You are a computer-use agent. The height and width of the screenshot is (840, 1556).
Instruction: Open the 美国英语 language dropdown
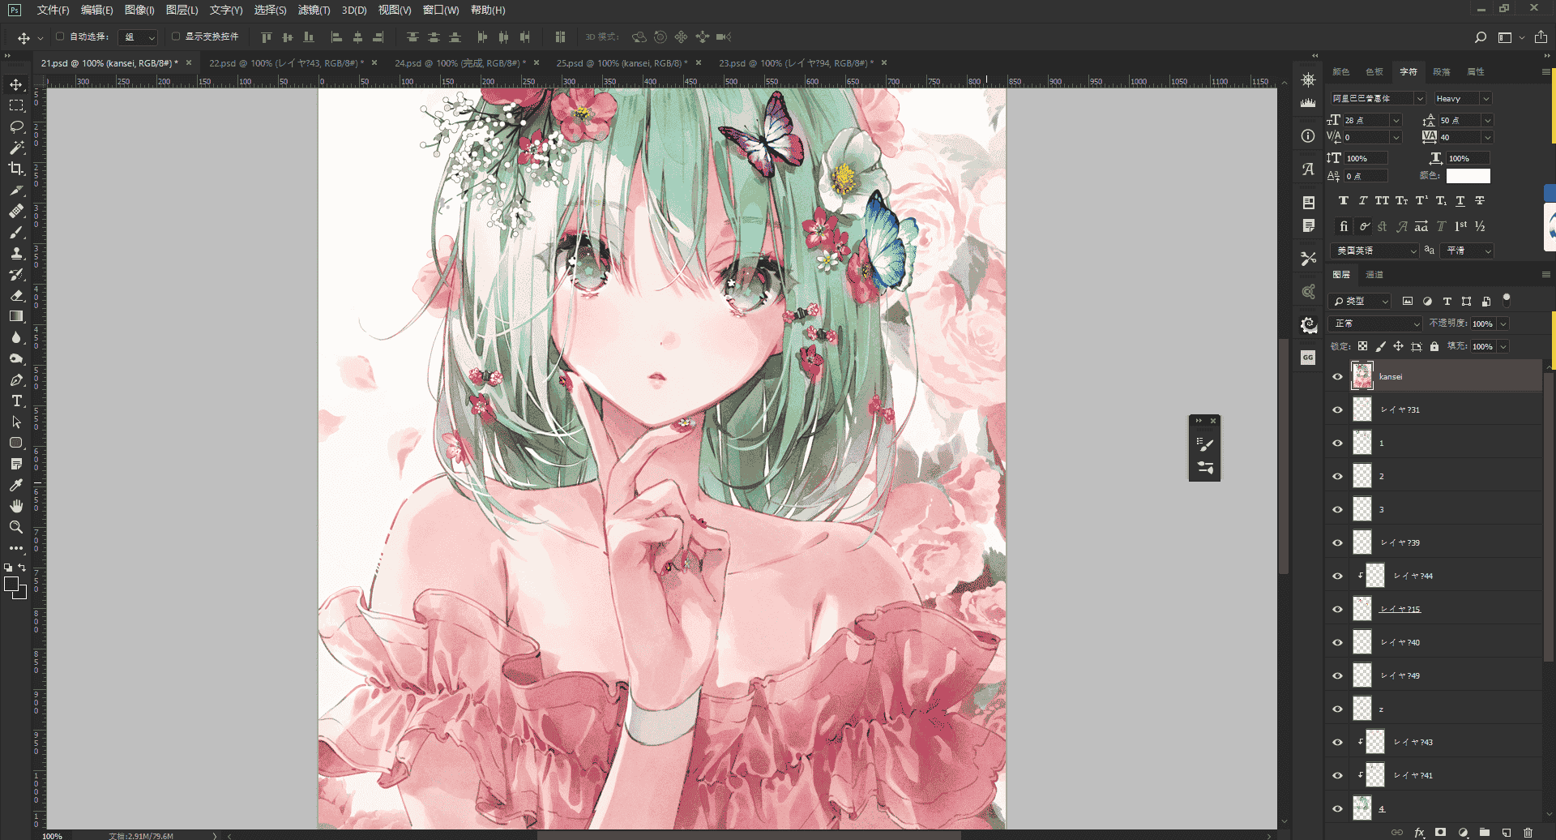tap(1374, 251)
